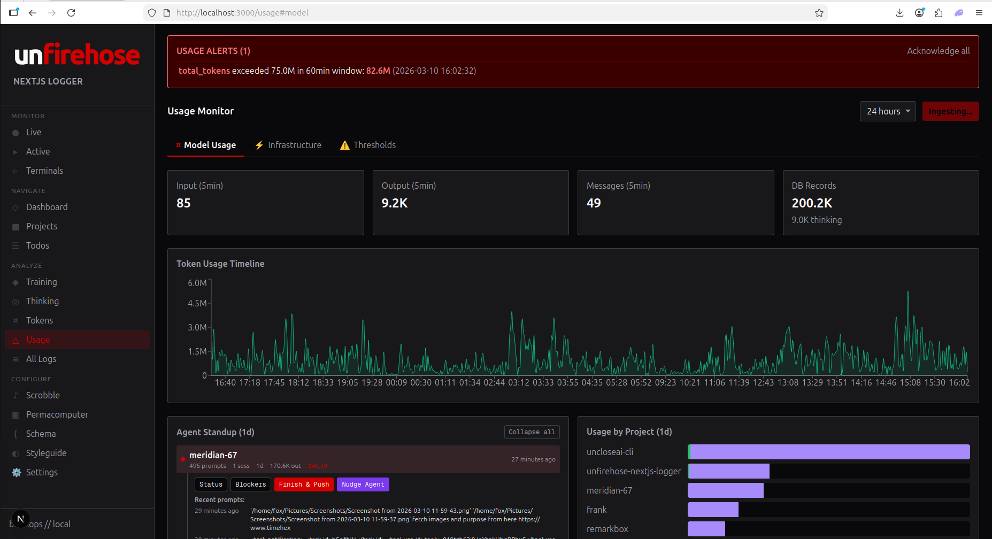Collapse all agent standup entries
This screenshot has height=539, width=992.
[531, 432]
